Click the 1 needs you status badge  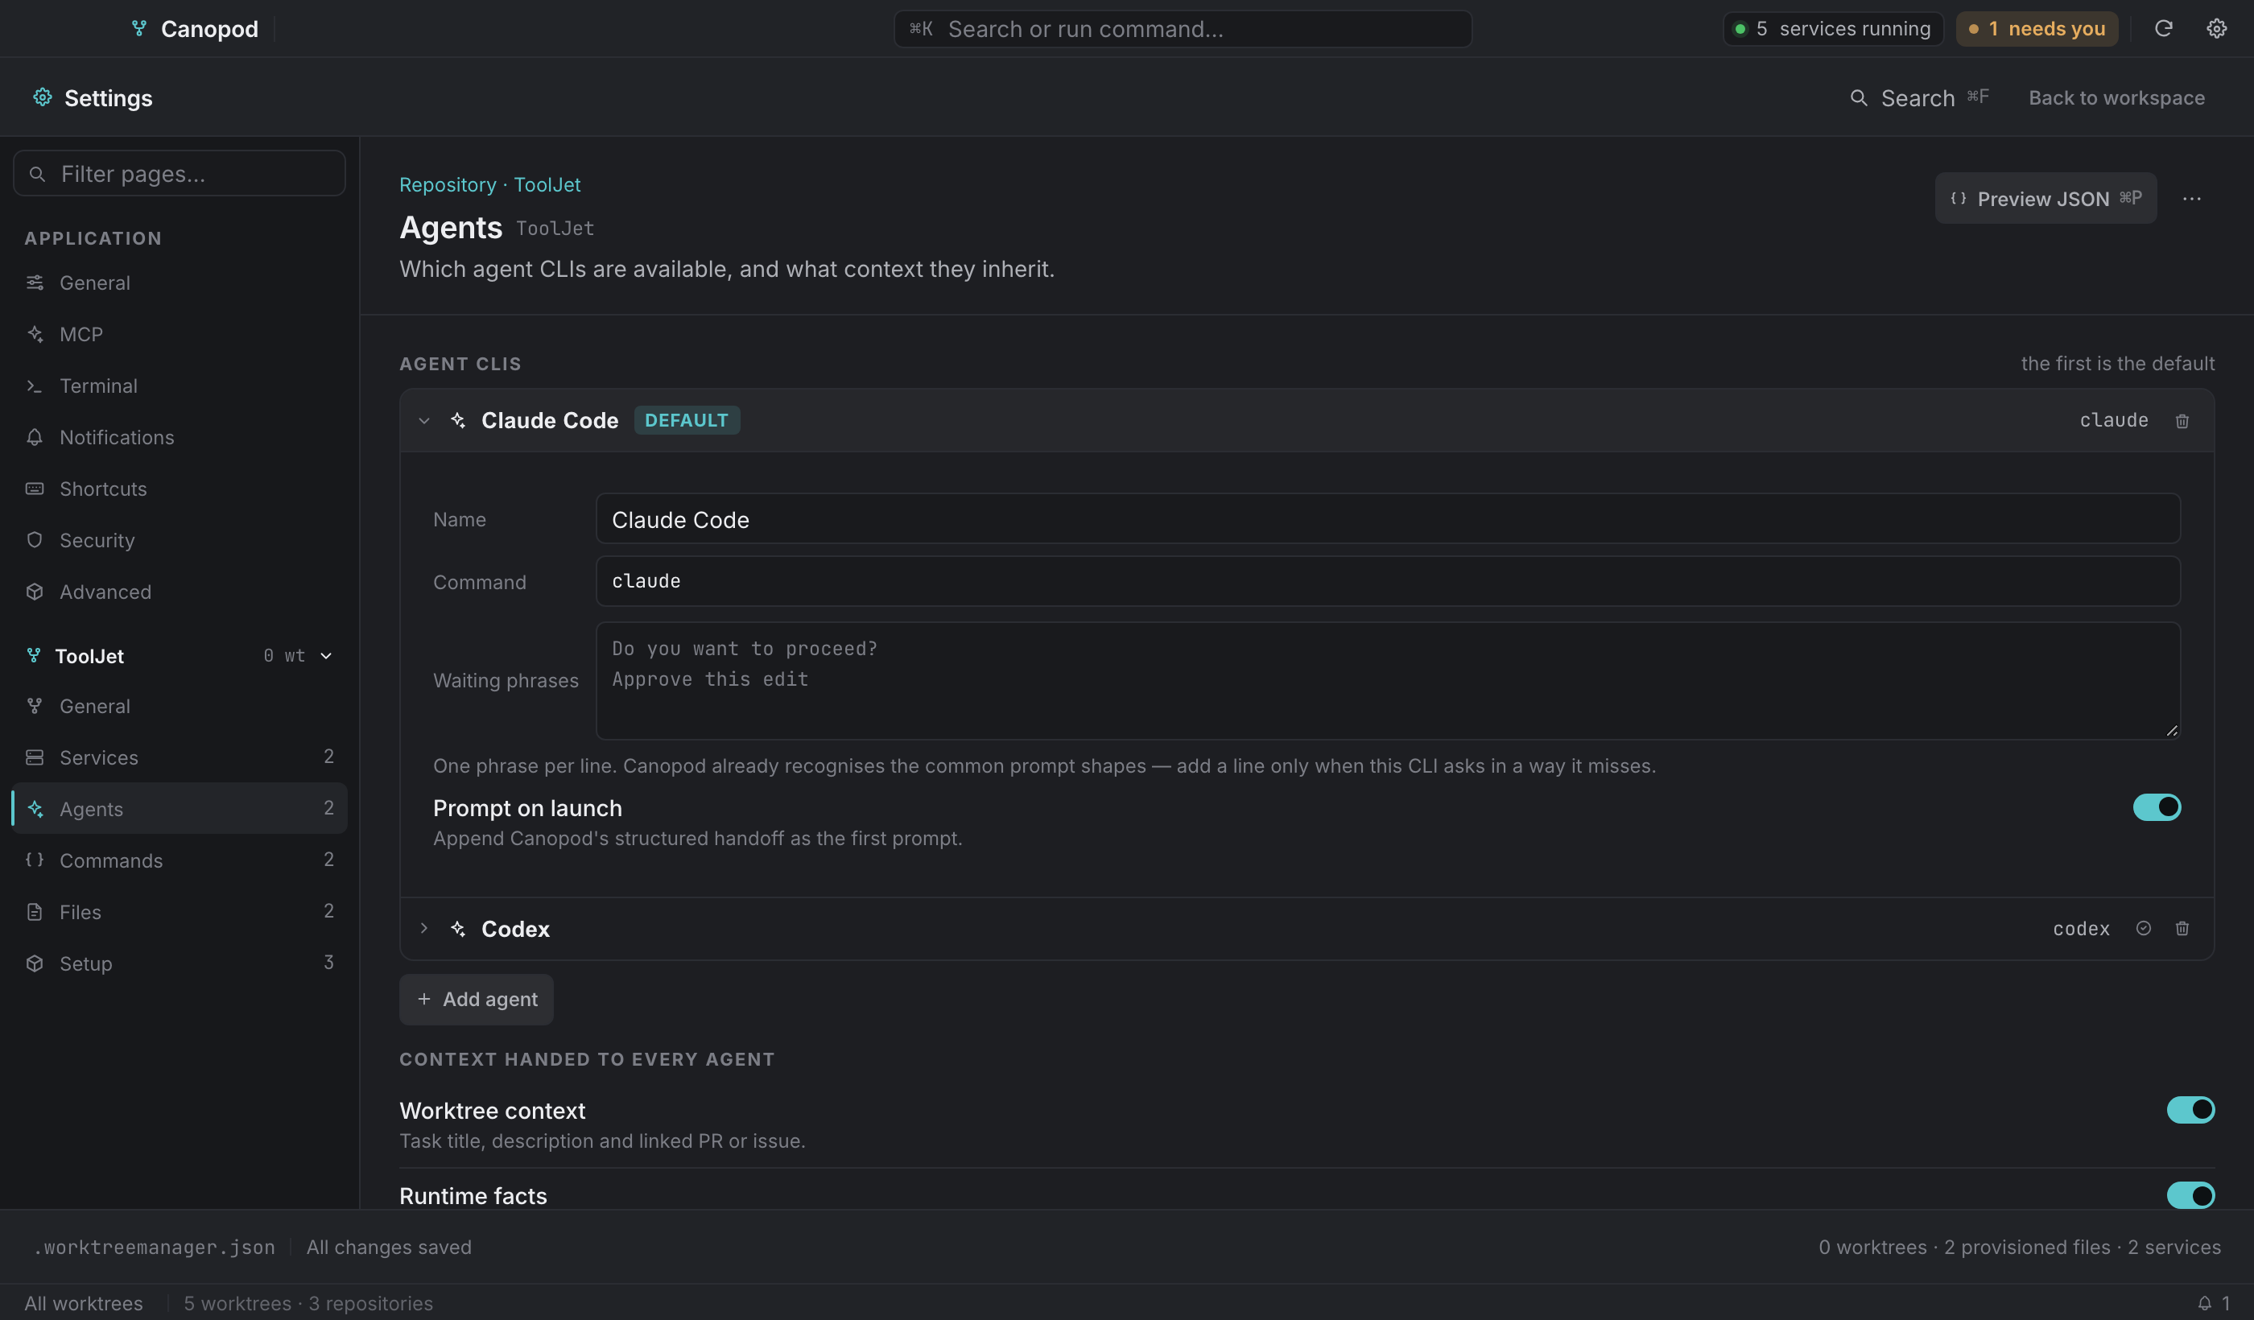[2036, 29]
